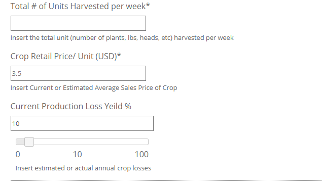Click the slider's 10 scale label

click(x=78, y=154)
